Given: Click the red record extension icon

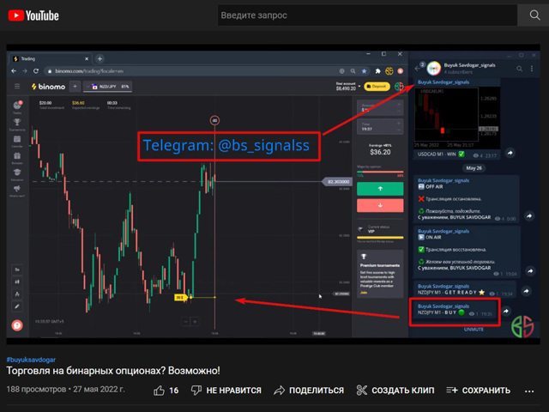Looking at the screenshot, I should pos(401,71).
